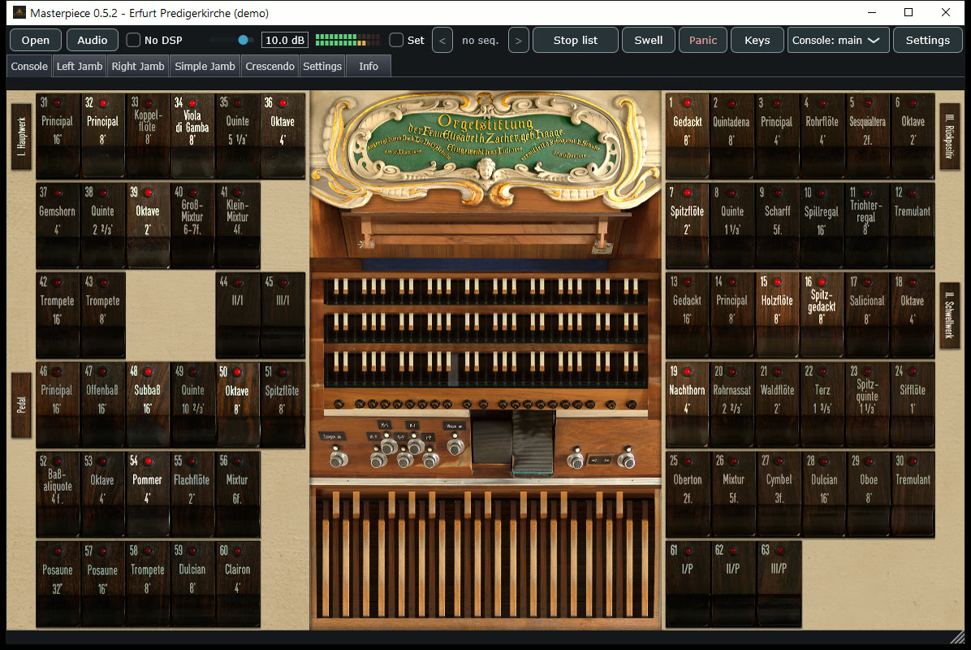Click the Keys button
The width and height of the screenshot is (971, 650).
pos(757,41)
